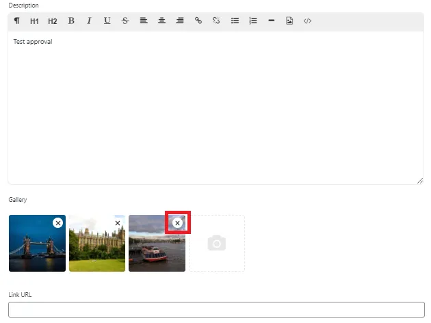Insert an image via toolbar

(x=289, y=21)
